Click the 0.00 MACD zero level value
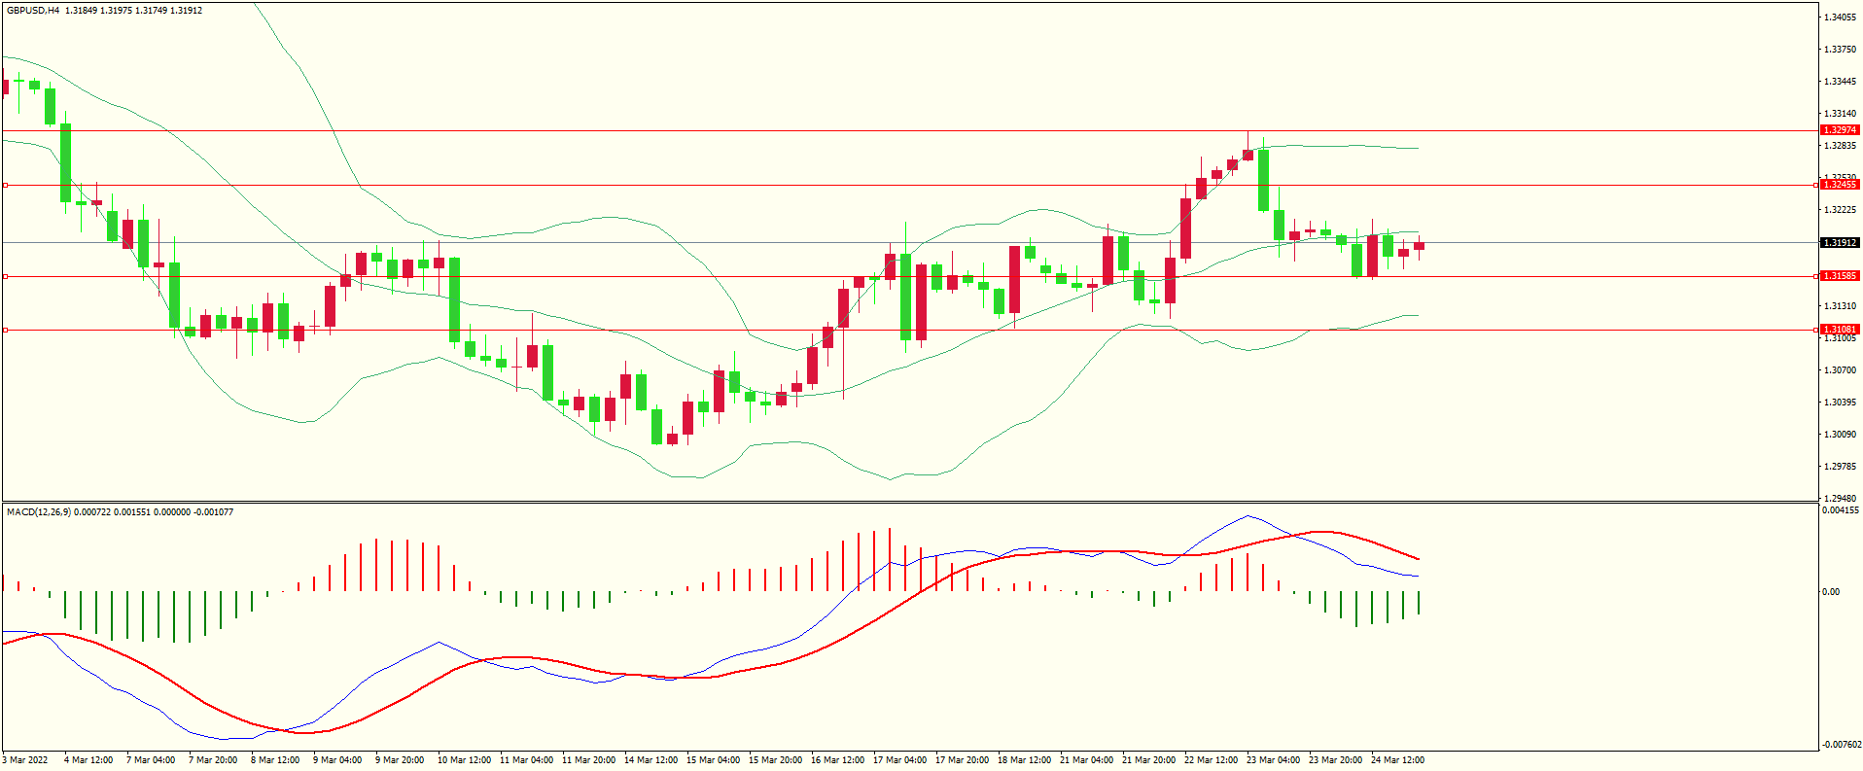This screenshot has height=771, width=1863. coord(1831,592)
